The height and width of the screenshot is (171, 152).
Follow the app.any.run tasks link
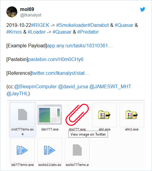(80, 46)
